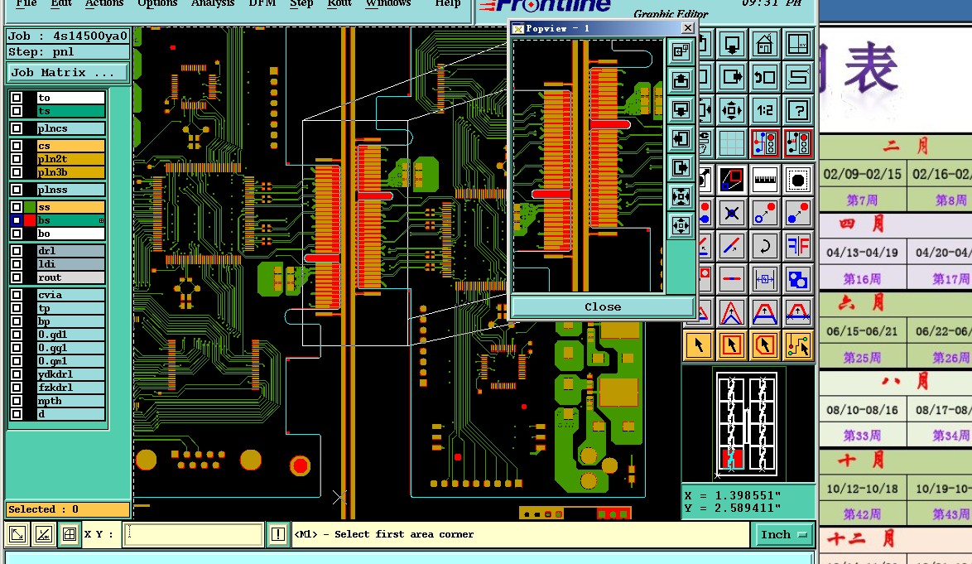
Task: Open the Rout menu
Action: (x=339, y=3)
